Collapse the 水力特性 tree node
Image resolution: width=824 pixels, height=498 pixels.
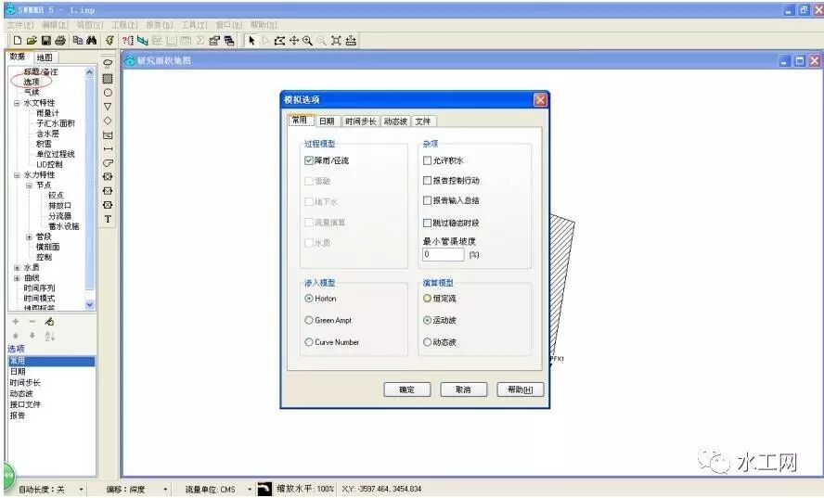pos(17,175)
